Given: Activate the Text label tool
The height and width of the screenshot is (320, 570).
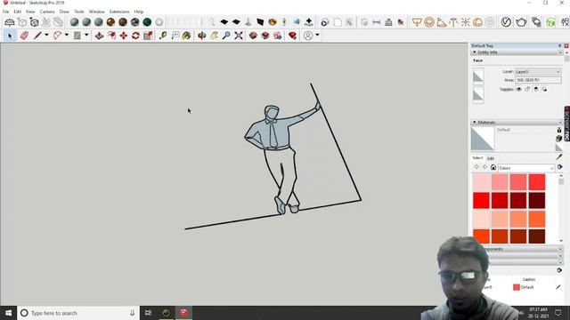Looking at the screenshot, I should tap(175, 36).
